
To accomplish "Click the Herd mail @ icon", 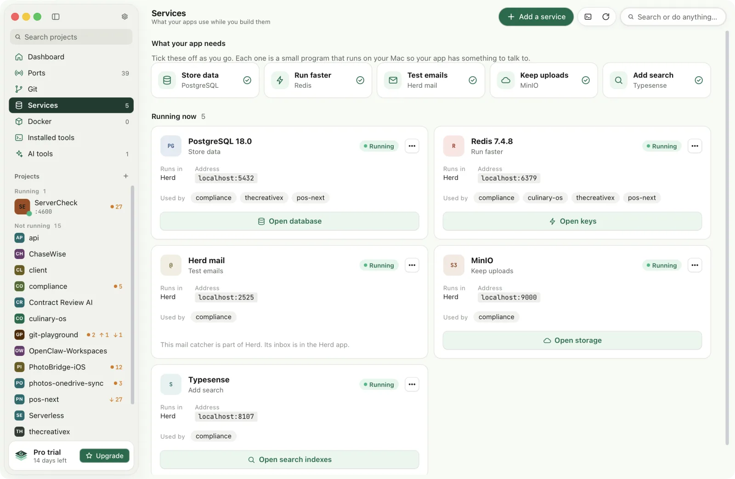I will point(171,265).
